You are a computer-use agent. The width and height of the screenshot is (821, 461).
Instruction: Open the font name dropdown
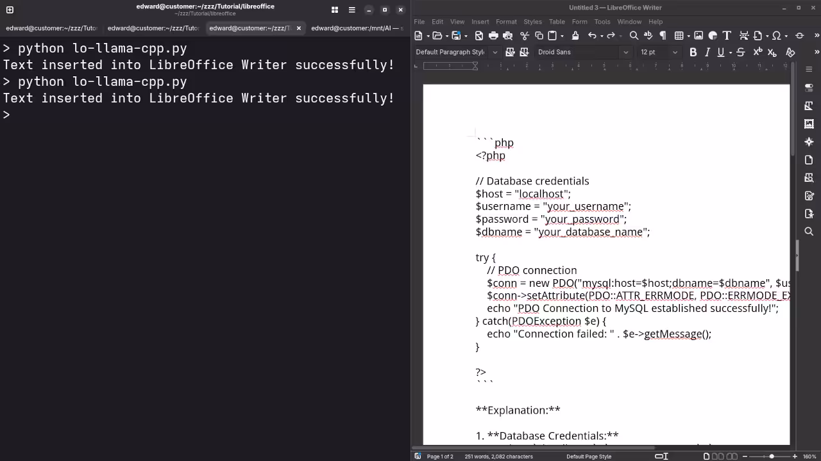point(625,52)
